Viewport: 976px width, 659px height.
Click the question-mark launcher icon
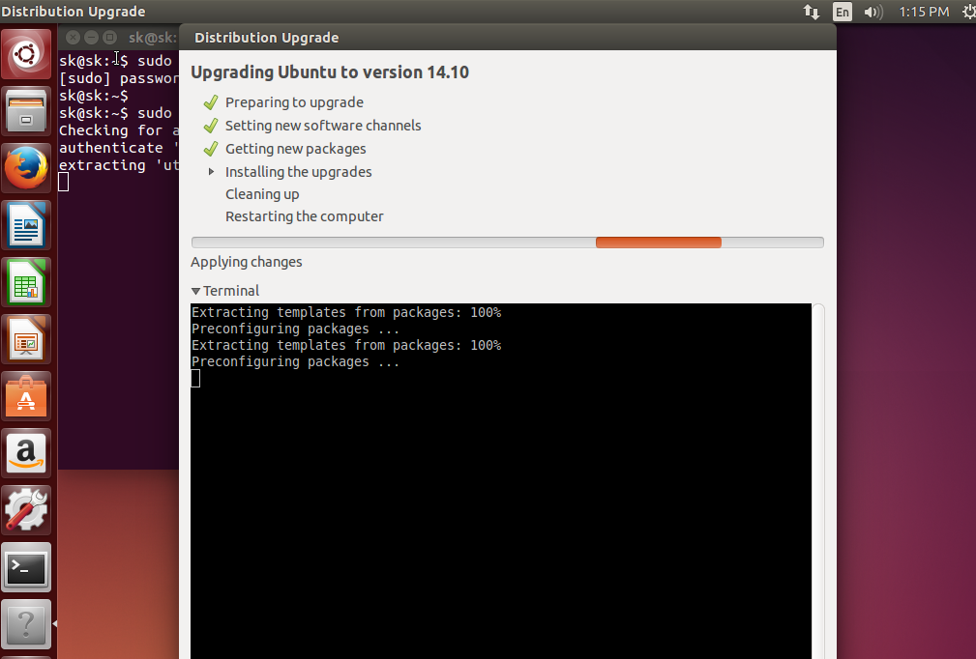26,625
